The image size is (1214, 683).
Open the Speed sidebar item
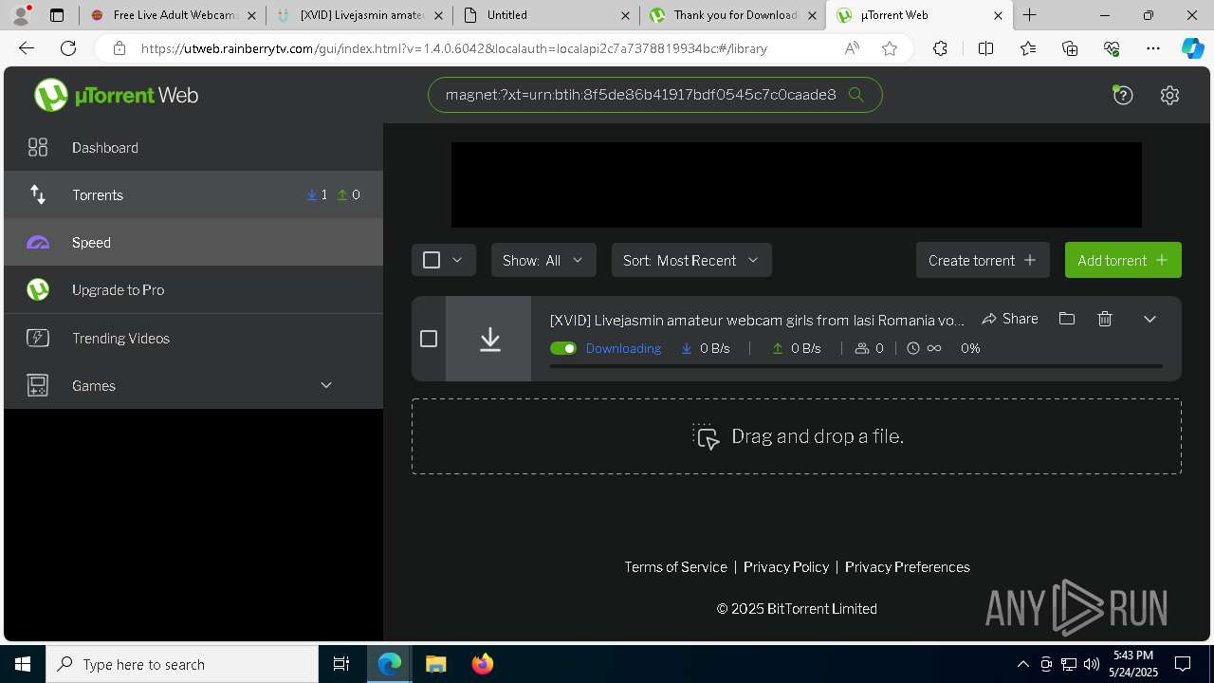193,242
